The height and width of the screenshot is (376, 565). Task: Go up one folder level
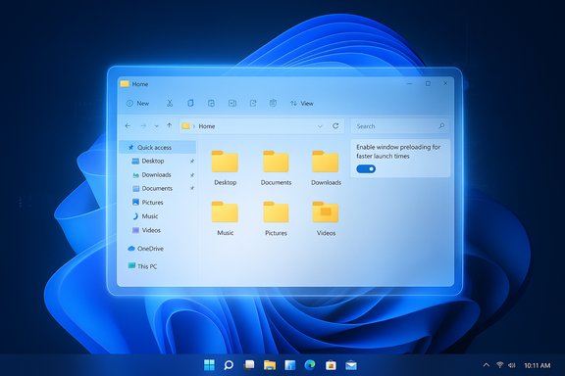[170, 125]
